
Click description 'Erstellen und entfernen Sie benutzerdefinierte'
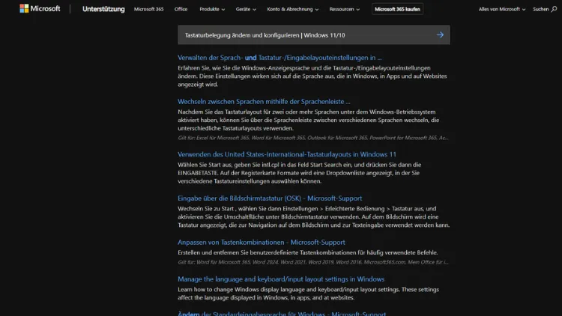click(x=307, y=252)
